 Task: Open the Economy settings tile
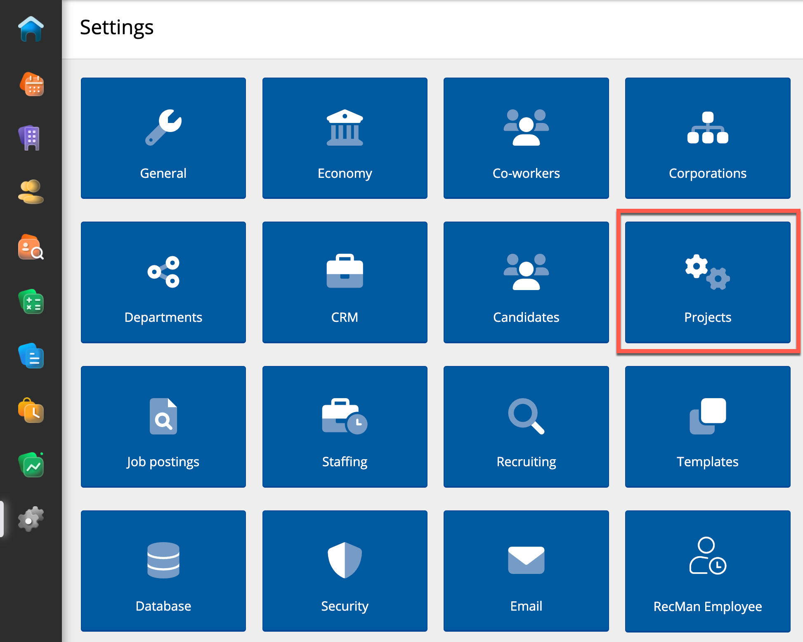[345, 138]
